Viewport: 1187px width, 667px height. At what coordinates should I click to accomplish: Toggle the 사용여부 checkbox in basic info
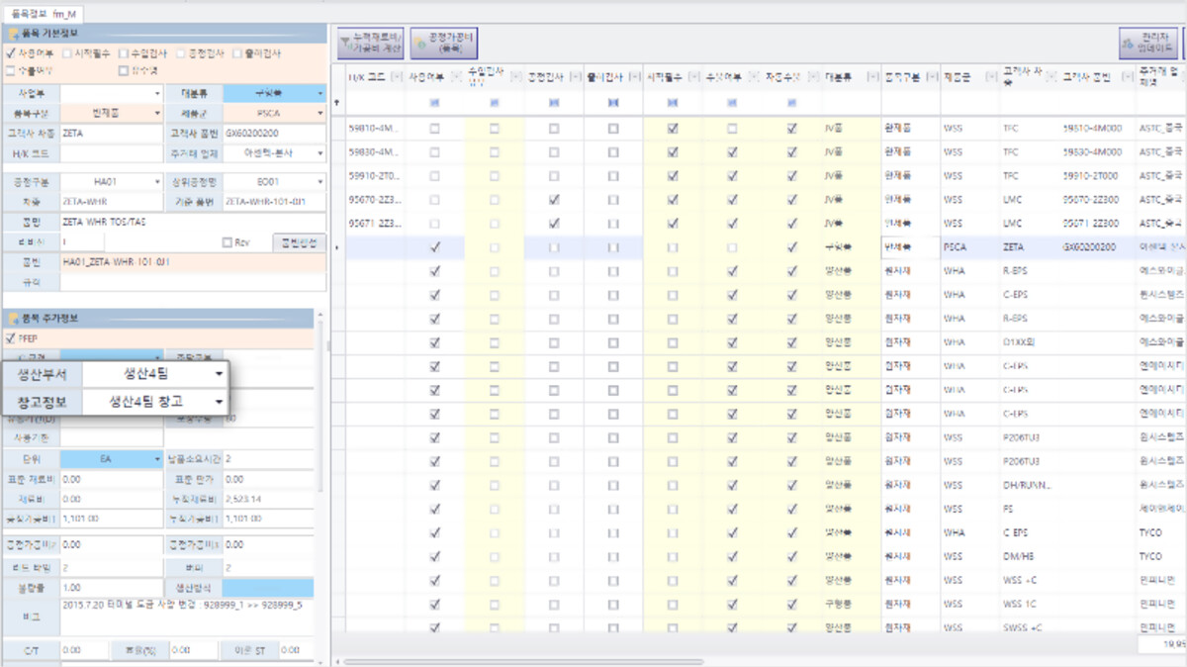tap(11, 53)
